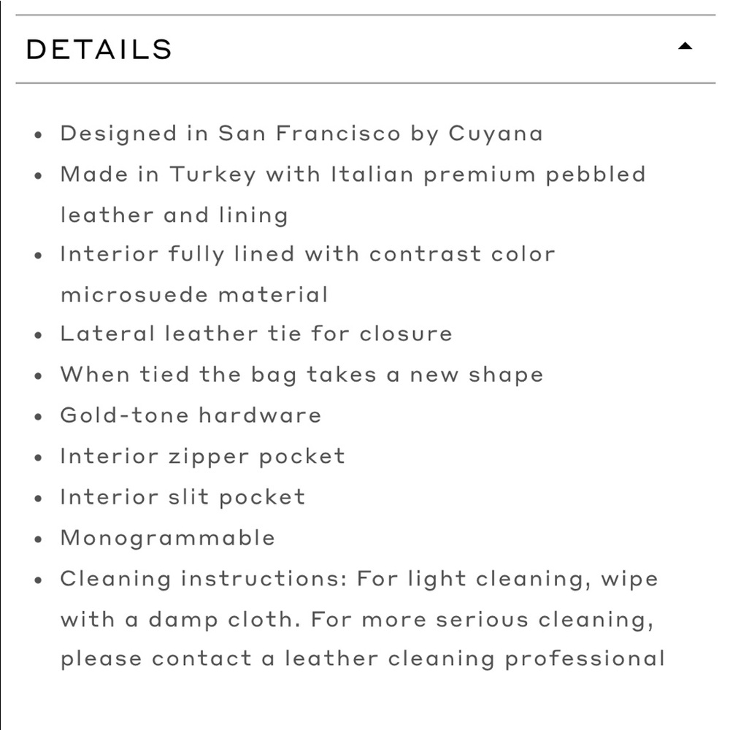The width and height of the screenshot is (730, 730).
Task: Click 'Lateral leather tie for closure' line
Action: (256, 334)
